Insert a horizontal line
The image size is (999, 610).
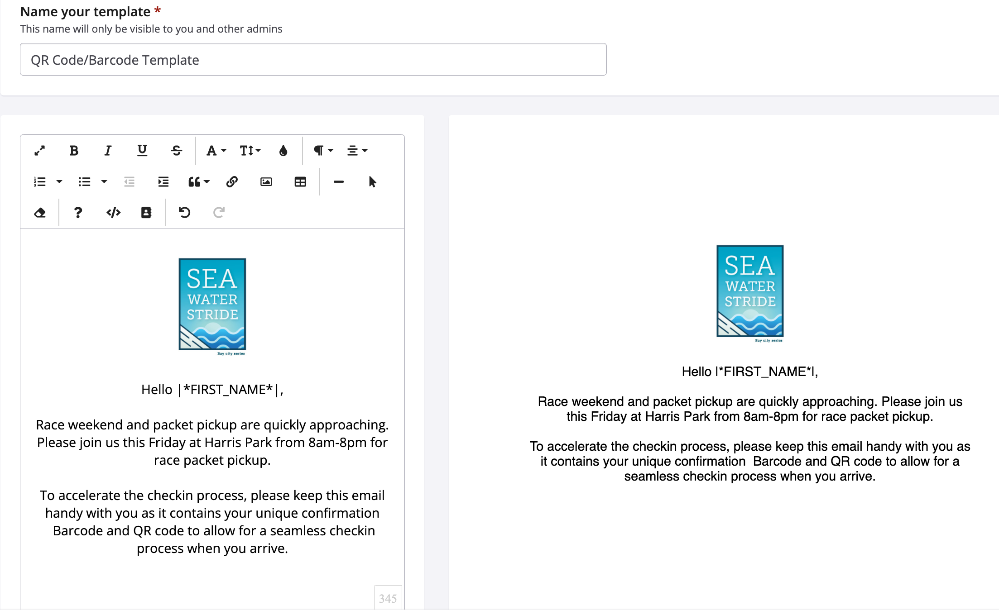pos(338,182)
